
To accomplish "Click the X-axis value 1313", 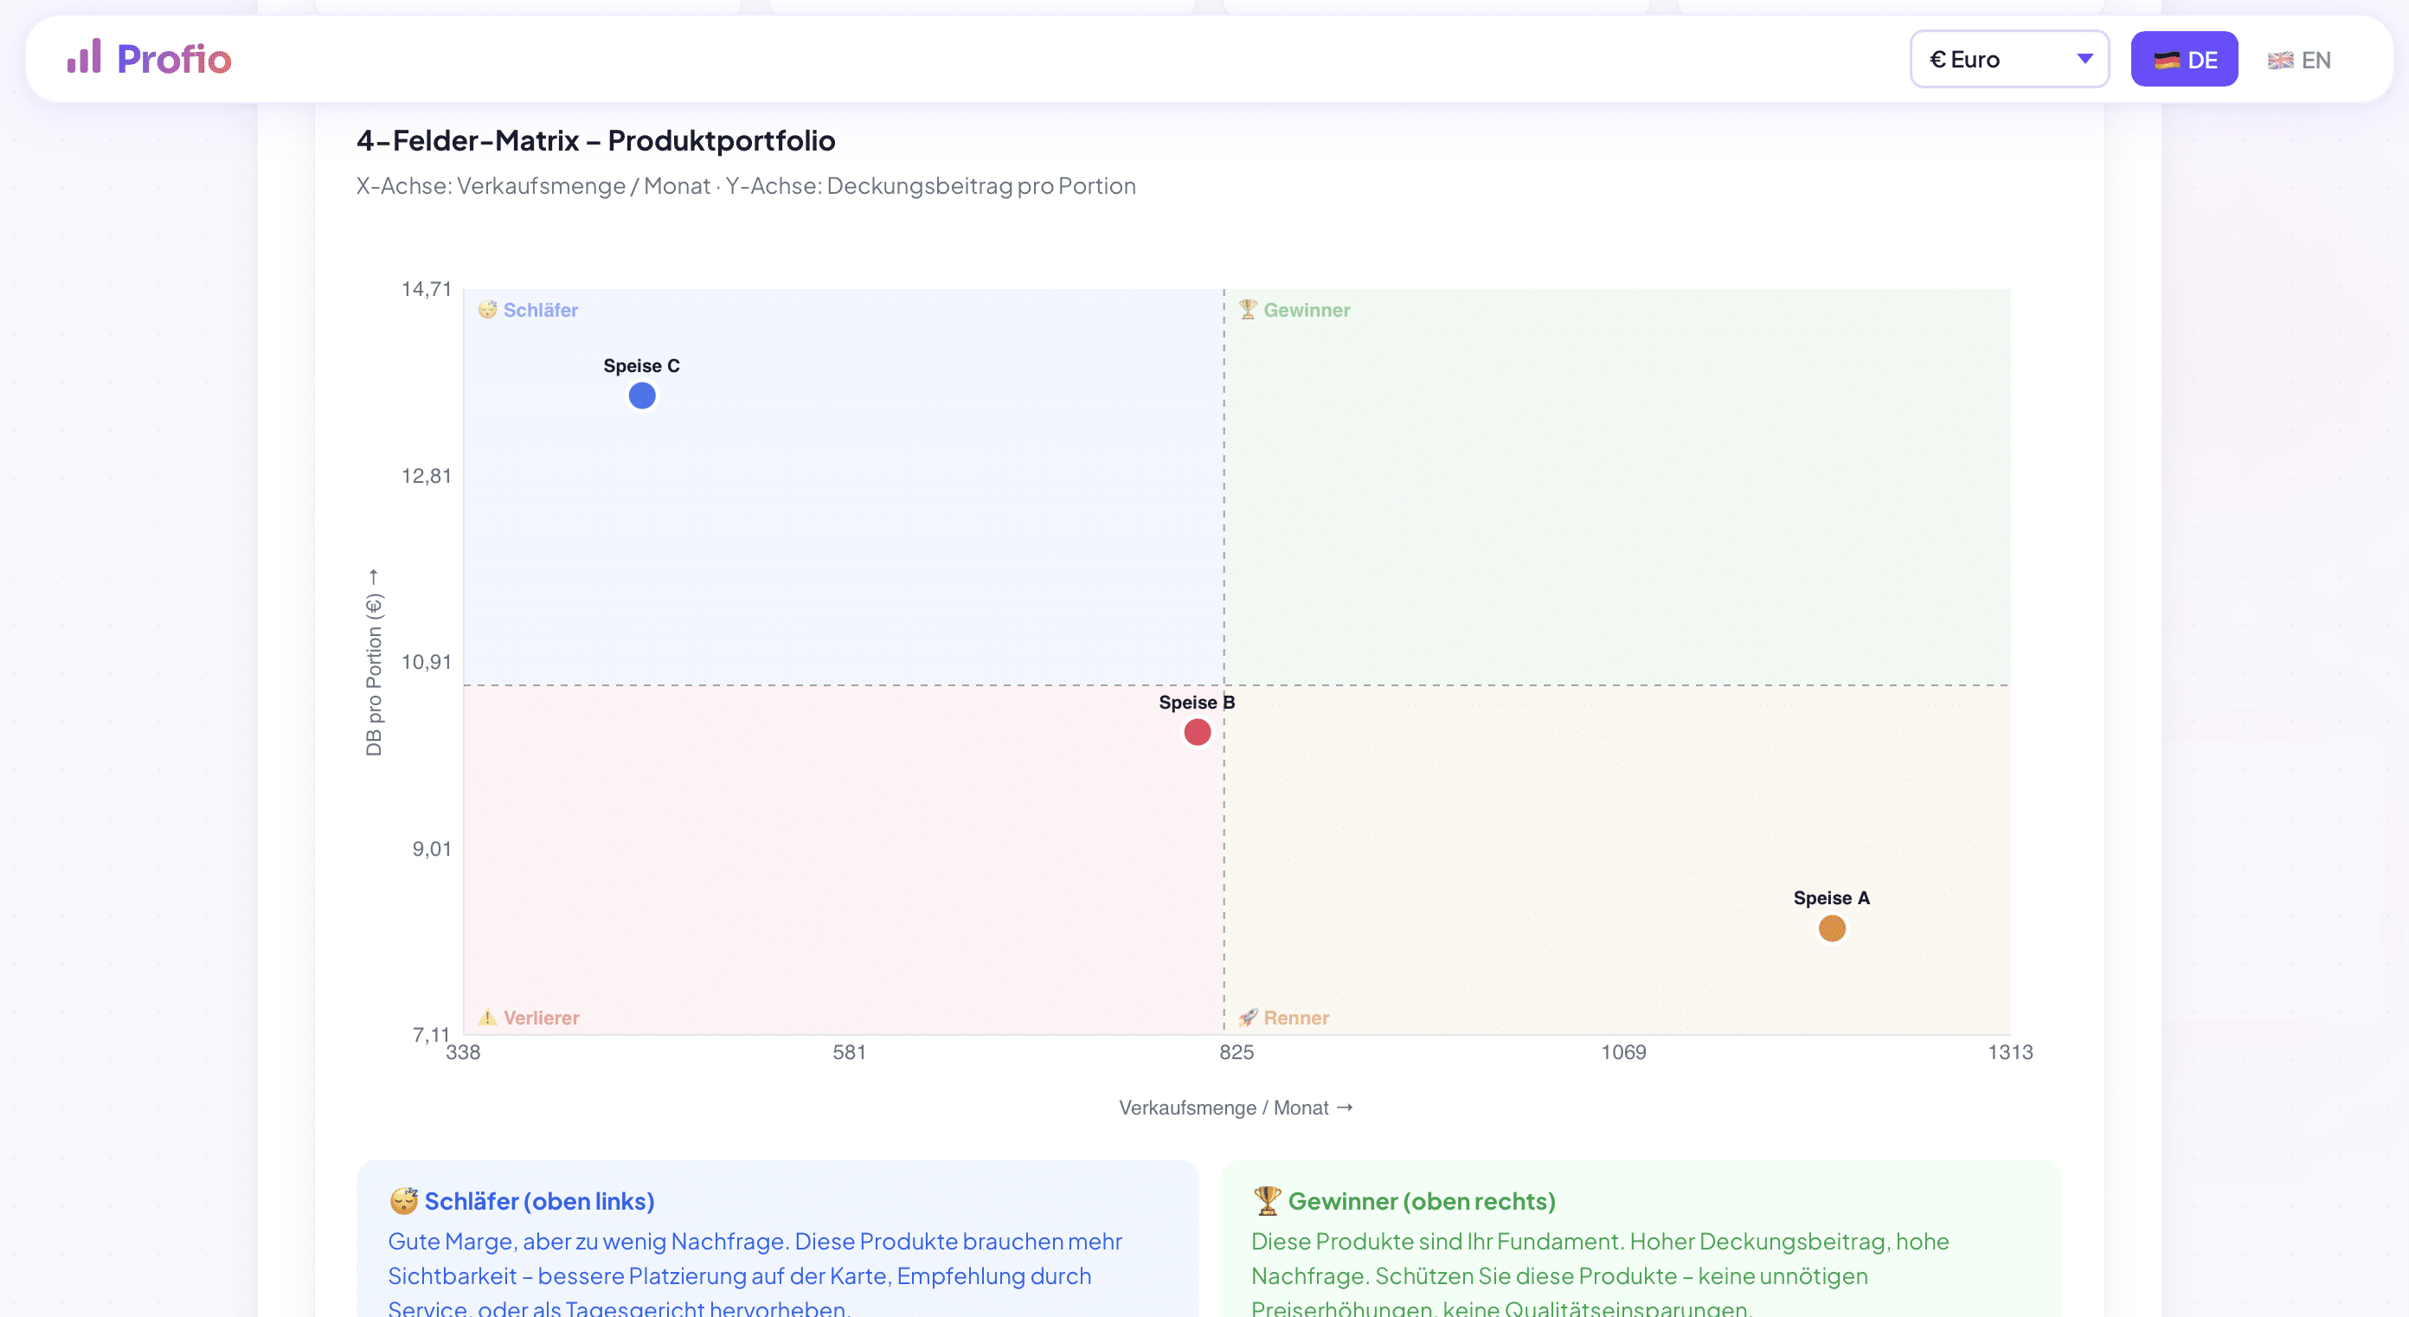I will point(2010,1052).
